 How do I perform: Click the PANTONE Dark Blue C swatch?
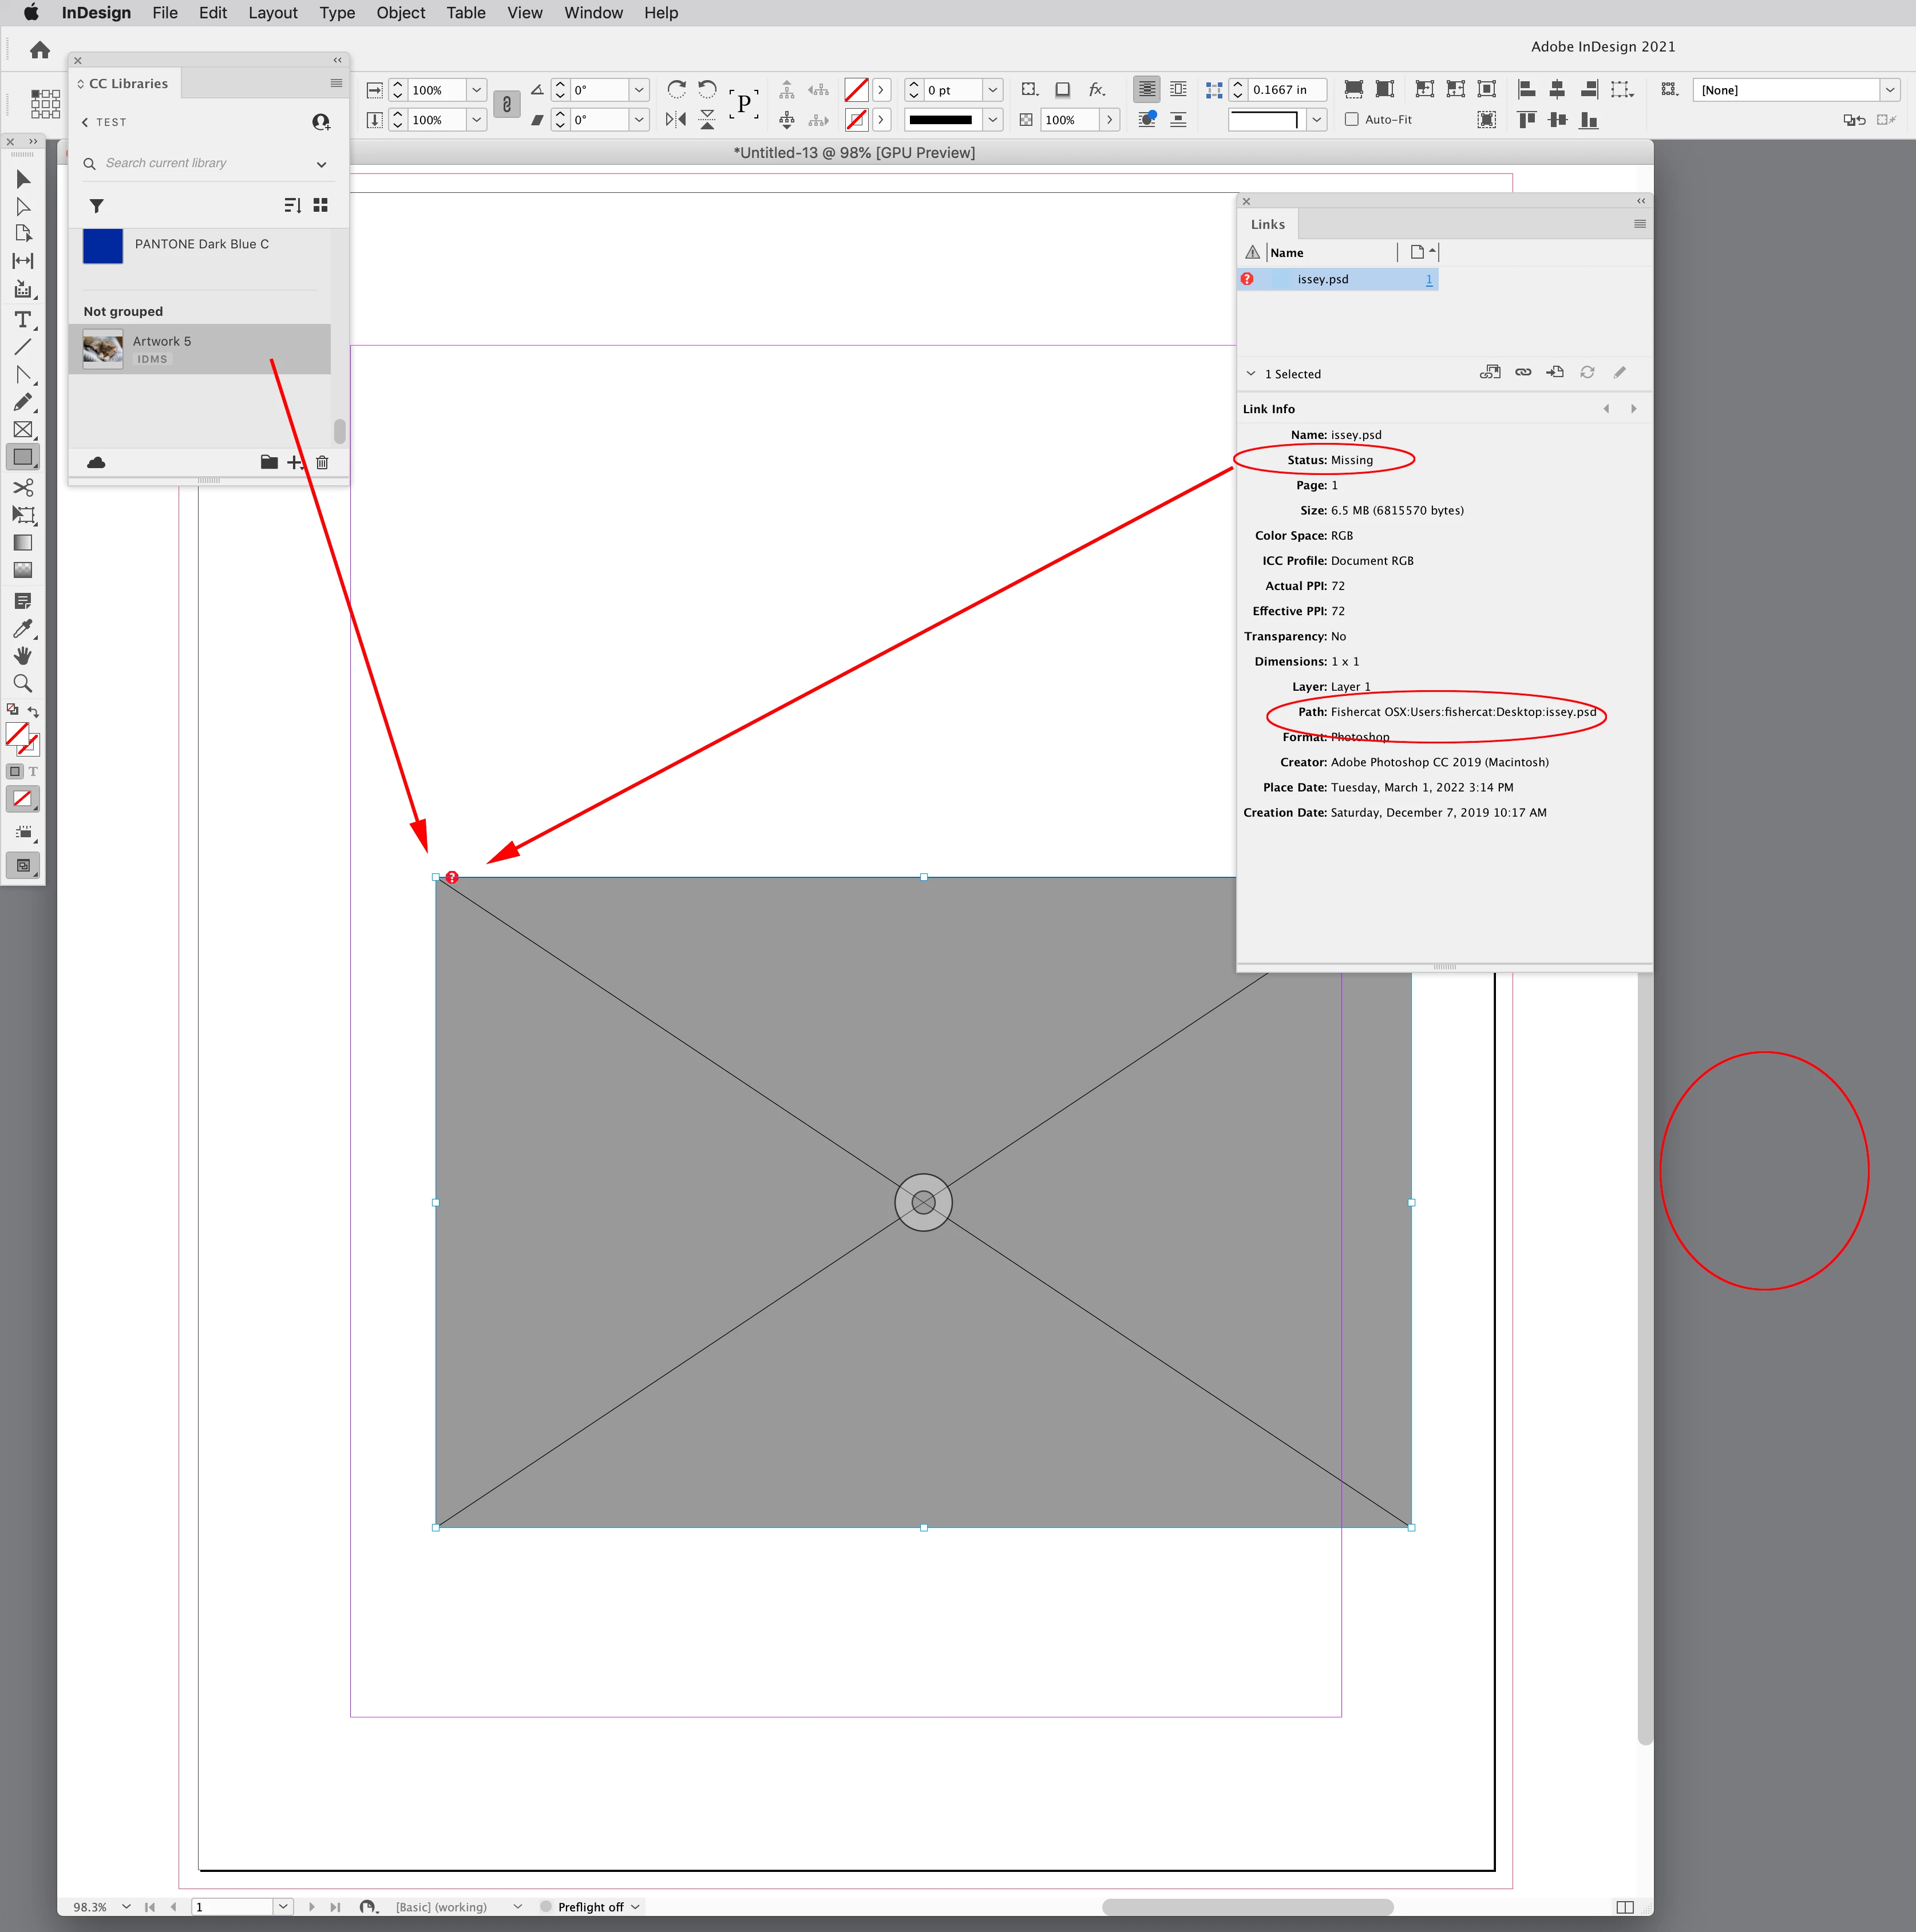click(103, 245)
